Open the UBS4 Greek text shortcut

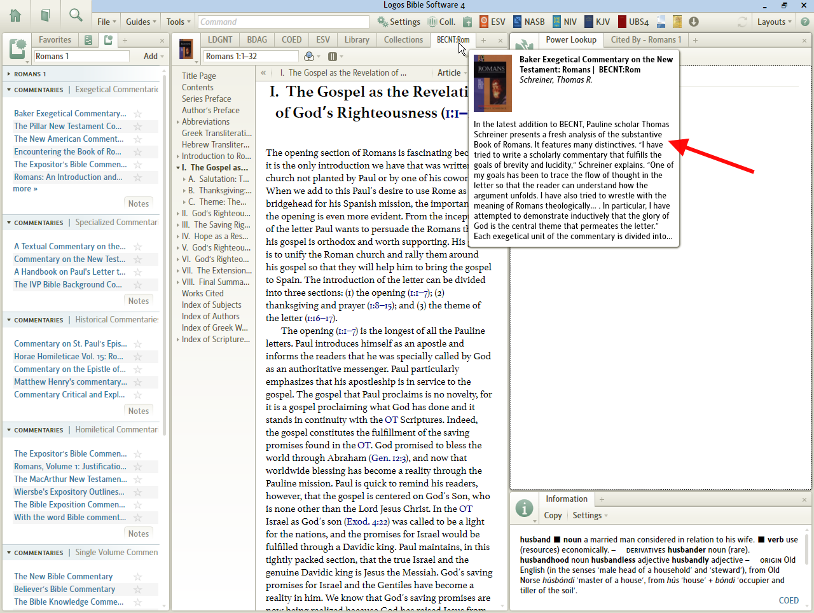click(x=633, y=22)
